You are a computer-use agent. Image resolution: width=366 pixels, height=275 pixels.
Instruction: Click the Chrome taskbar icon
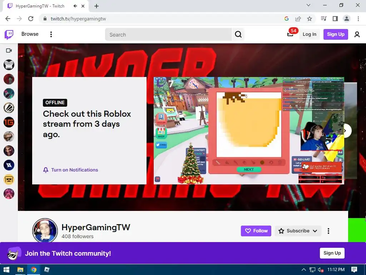click(x=34, y=270)
